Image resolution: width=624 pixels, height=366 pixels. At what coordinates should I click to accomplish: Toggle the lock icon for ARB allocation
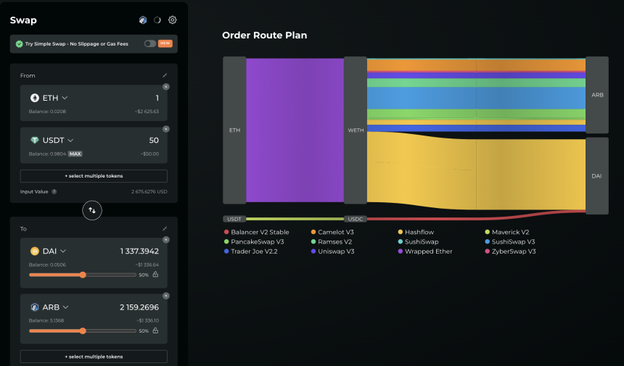(x=155, y=330)
